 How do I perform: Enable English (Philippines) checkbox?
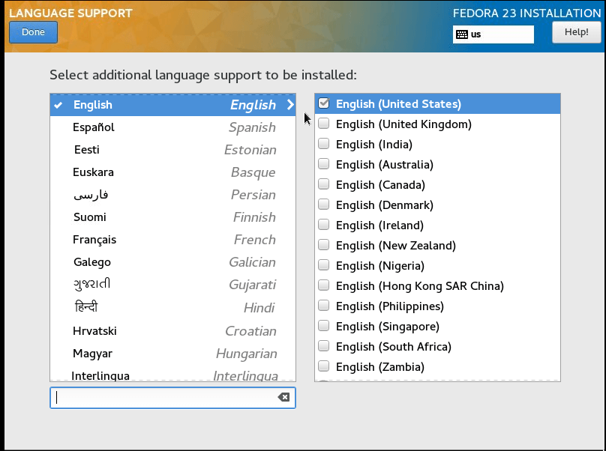click(x=323, y=306)
